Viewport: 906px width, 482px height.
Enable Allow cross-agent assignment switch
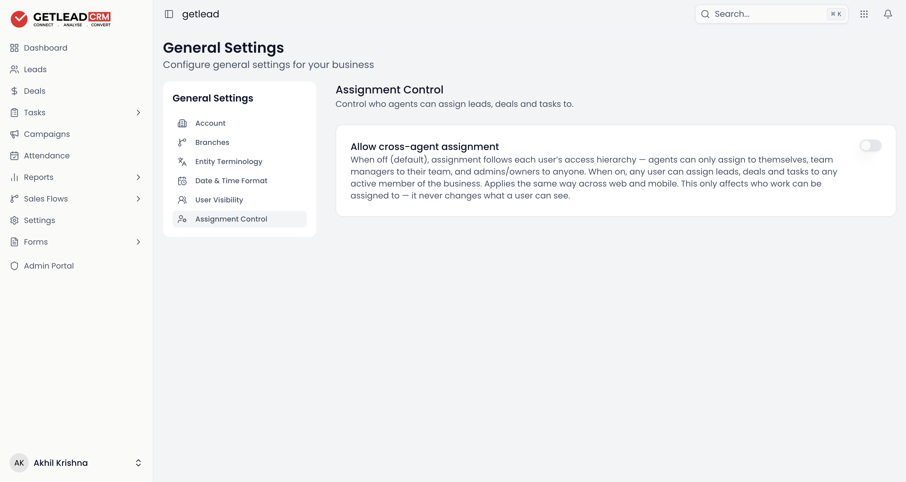pos(870,145)
